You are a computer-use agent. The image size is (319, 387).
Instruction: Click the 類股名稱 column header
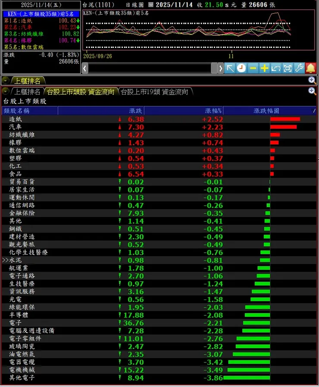30,111
